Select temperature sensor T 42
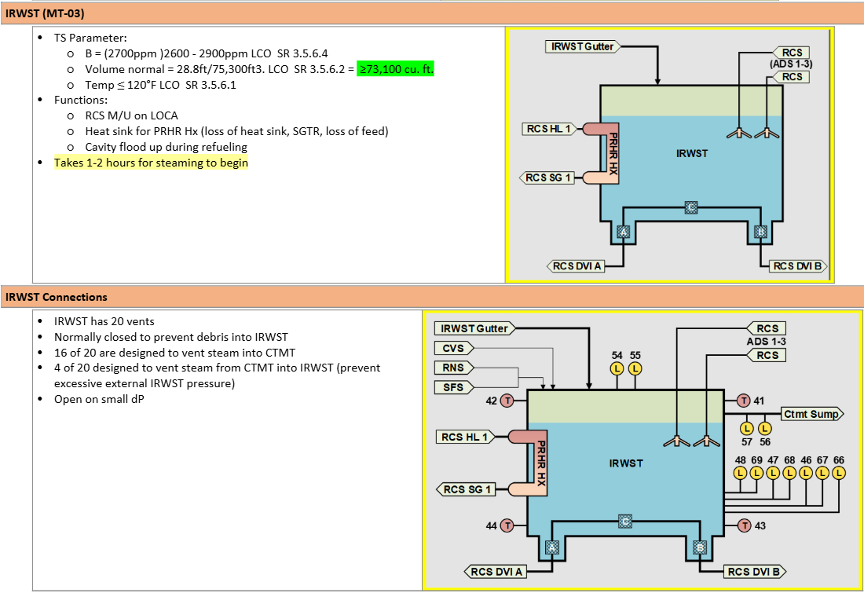The height and width of the screenshot is (593, 864). 507,401
